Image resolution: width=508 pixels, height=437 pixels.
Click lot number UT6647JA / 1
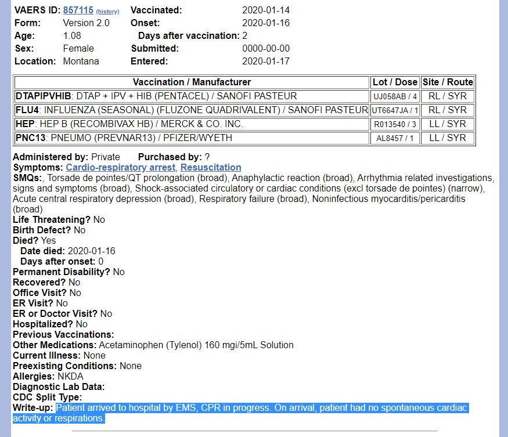(395, 110)
